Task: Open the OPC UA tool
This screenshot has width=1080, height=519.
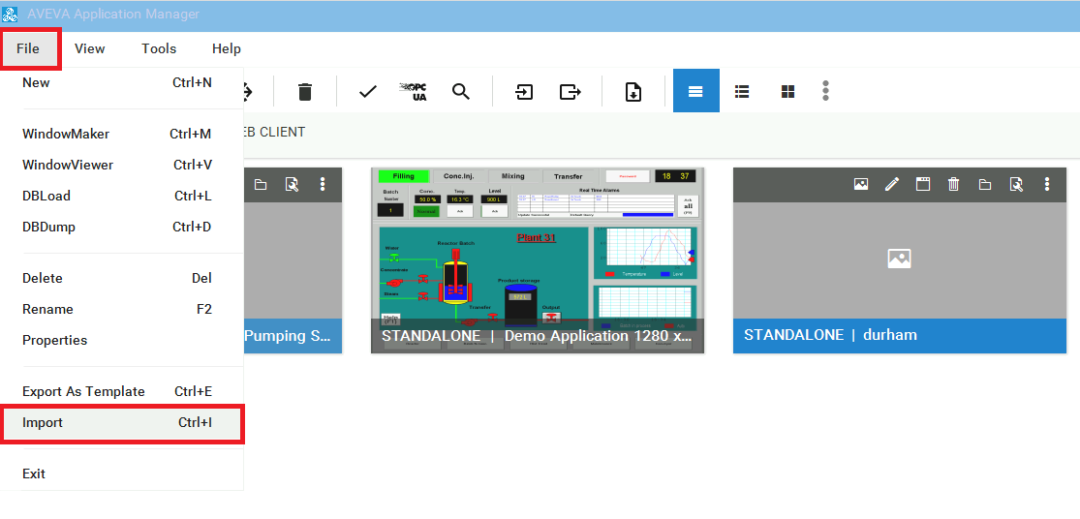Action: point(414,91)
